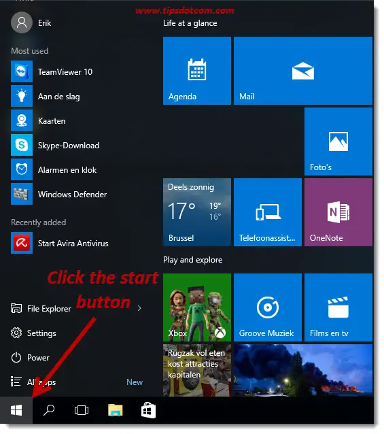Open the Groove Muziek tile
This screenshot has height=434, width=384.
pos(268,307)
